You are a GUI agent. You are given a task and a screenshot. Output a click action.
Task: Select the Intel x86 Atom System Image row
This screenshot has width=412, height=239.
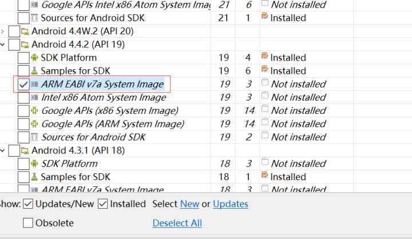(x=104, y=97)
